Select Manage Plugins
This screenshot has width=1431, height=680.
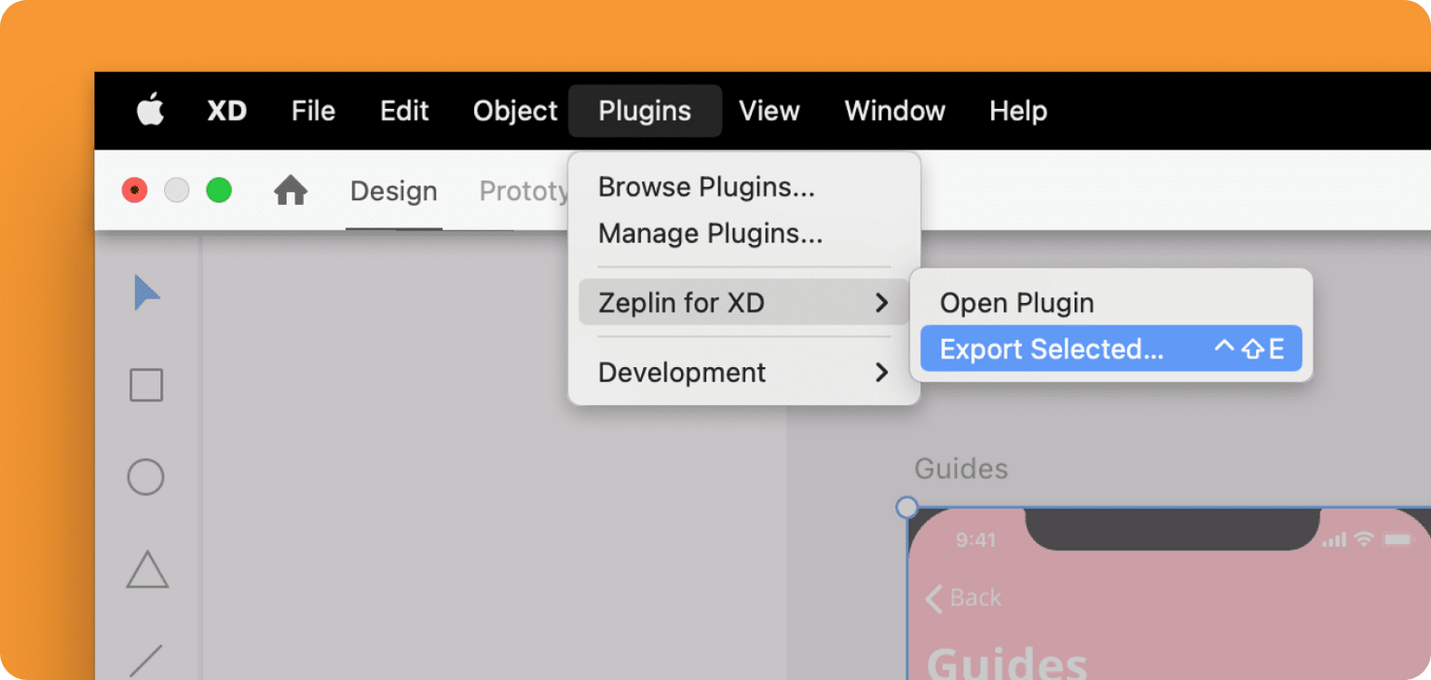point(709,233)
